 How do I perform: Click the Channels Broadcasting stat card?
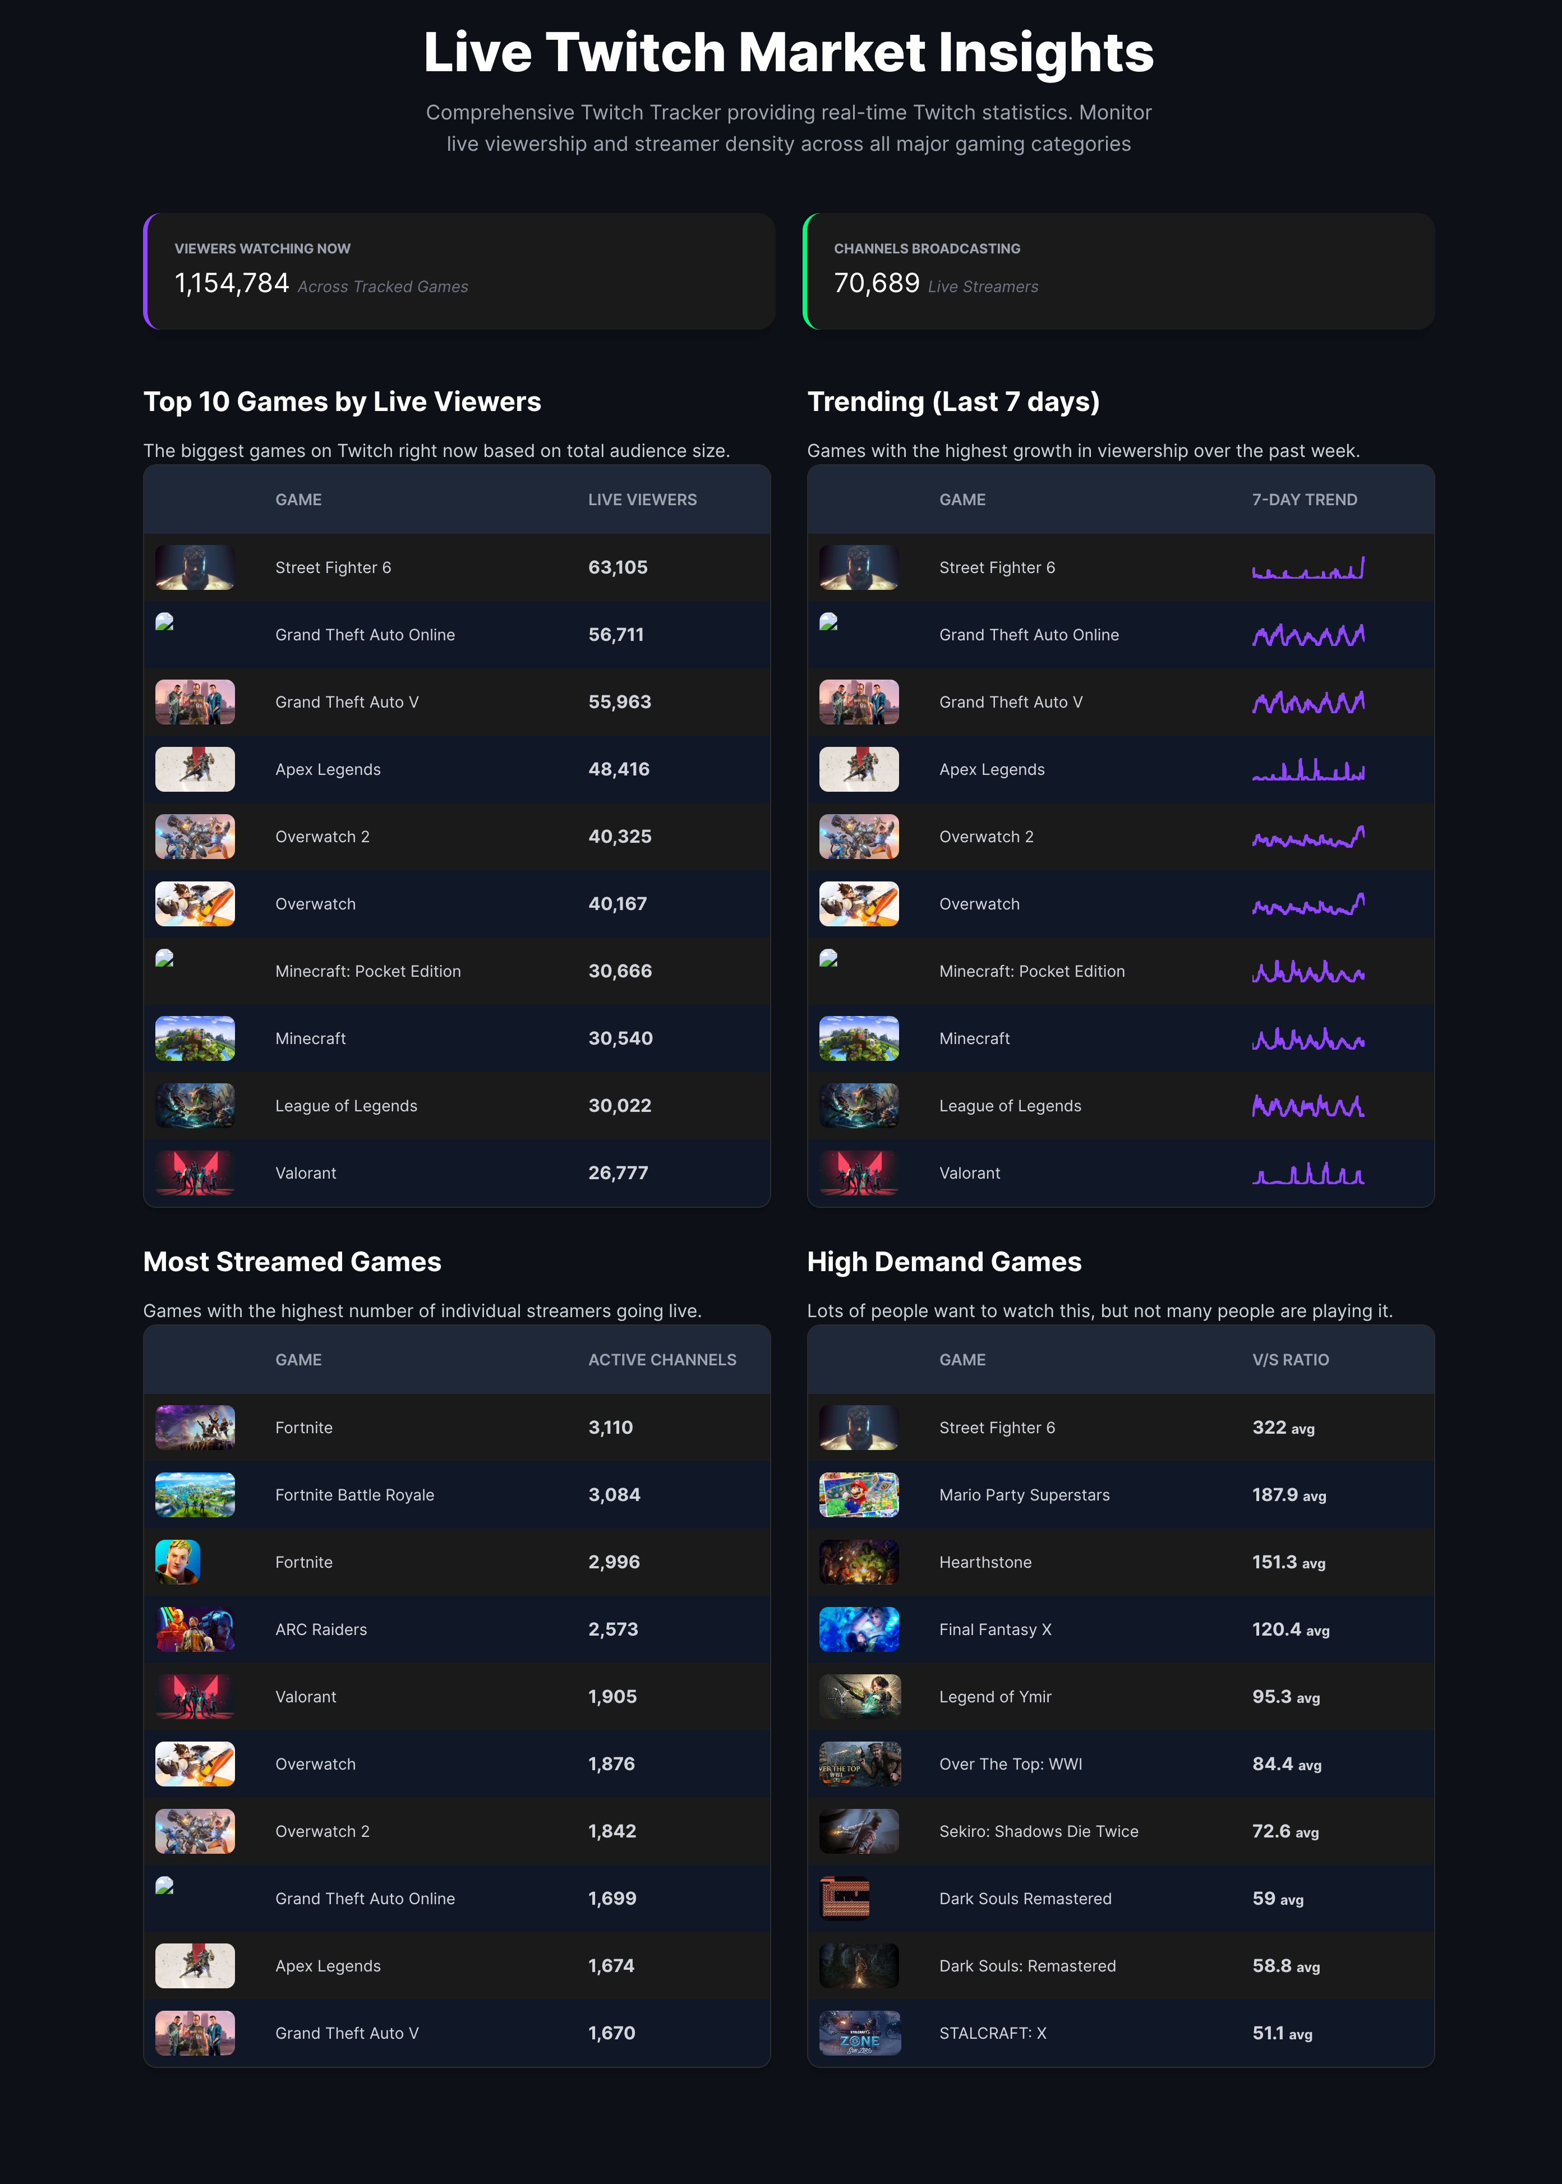point(1118,271)
